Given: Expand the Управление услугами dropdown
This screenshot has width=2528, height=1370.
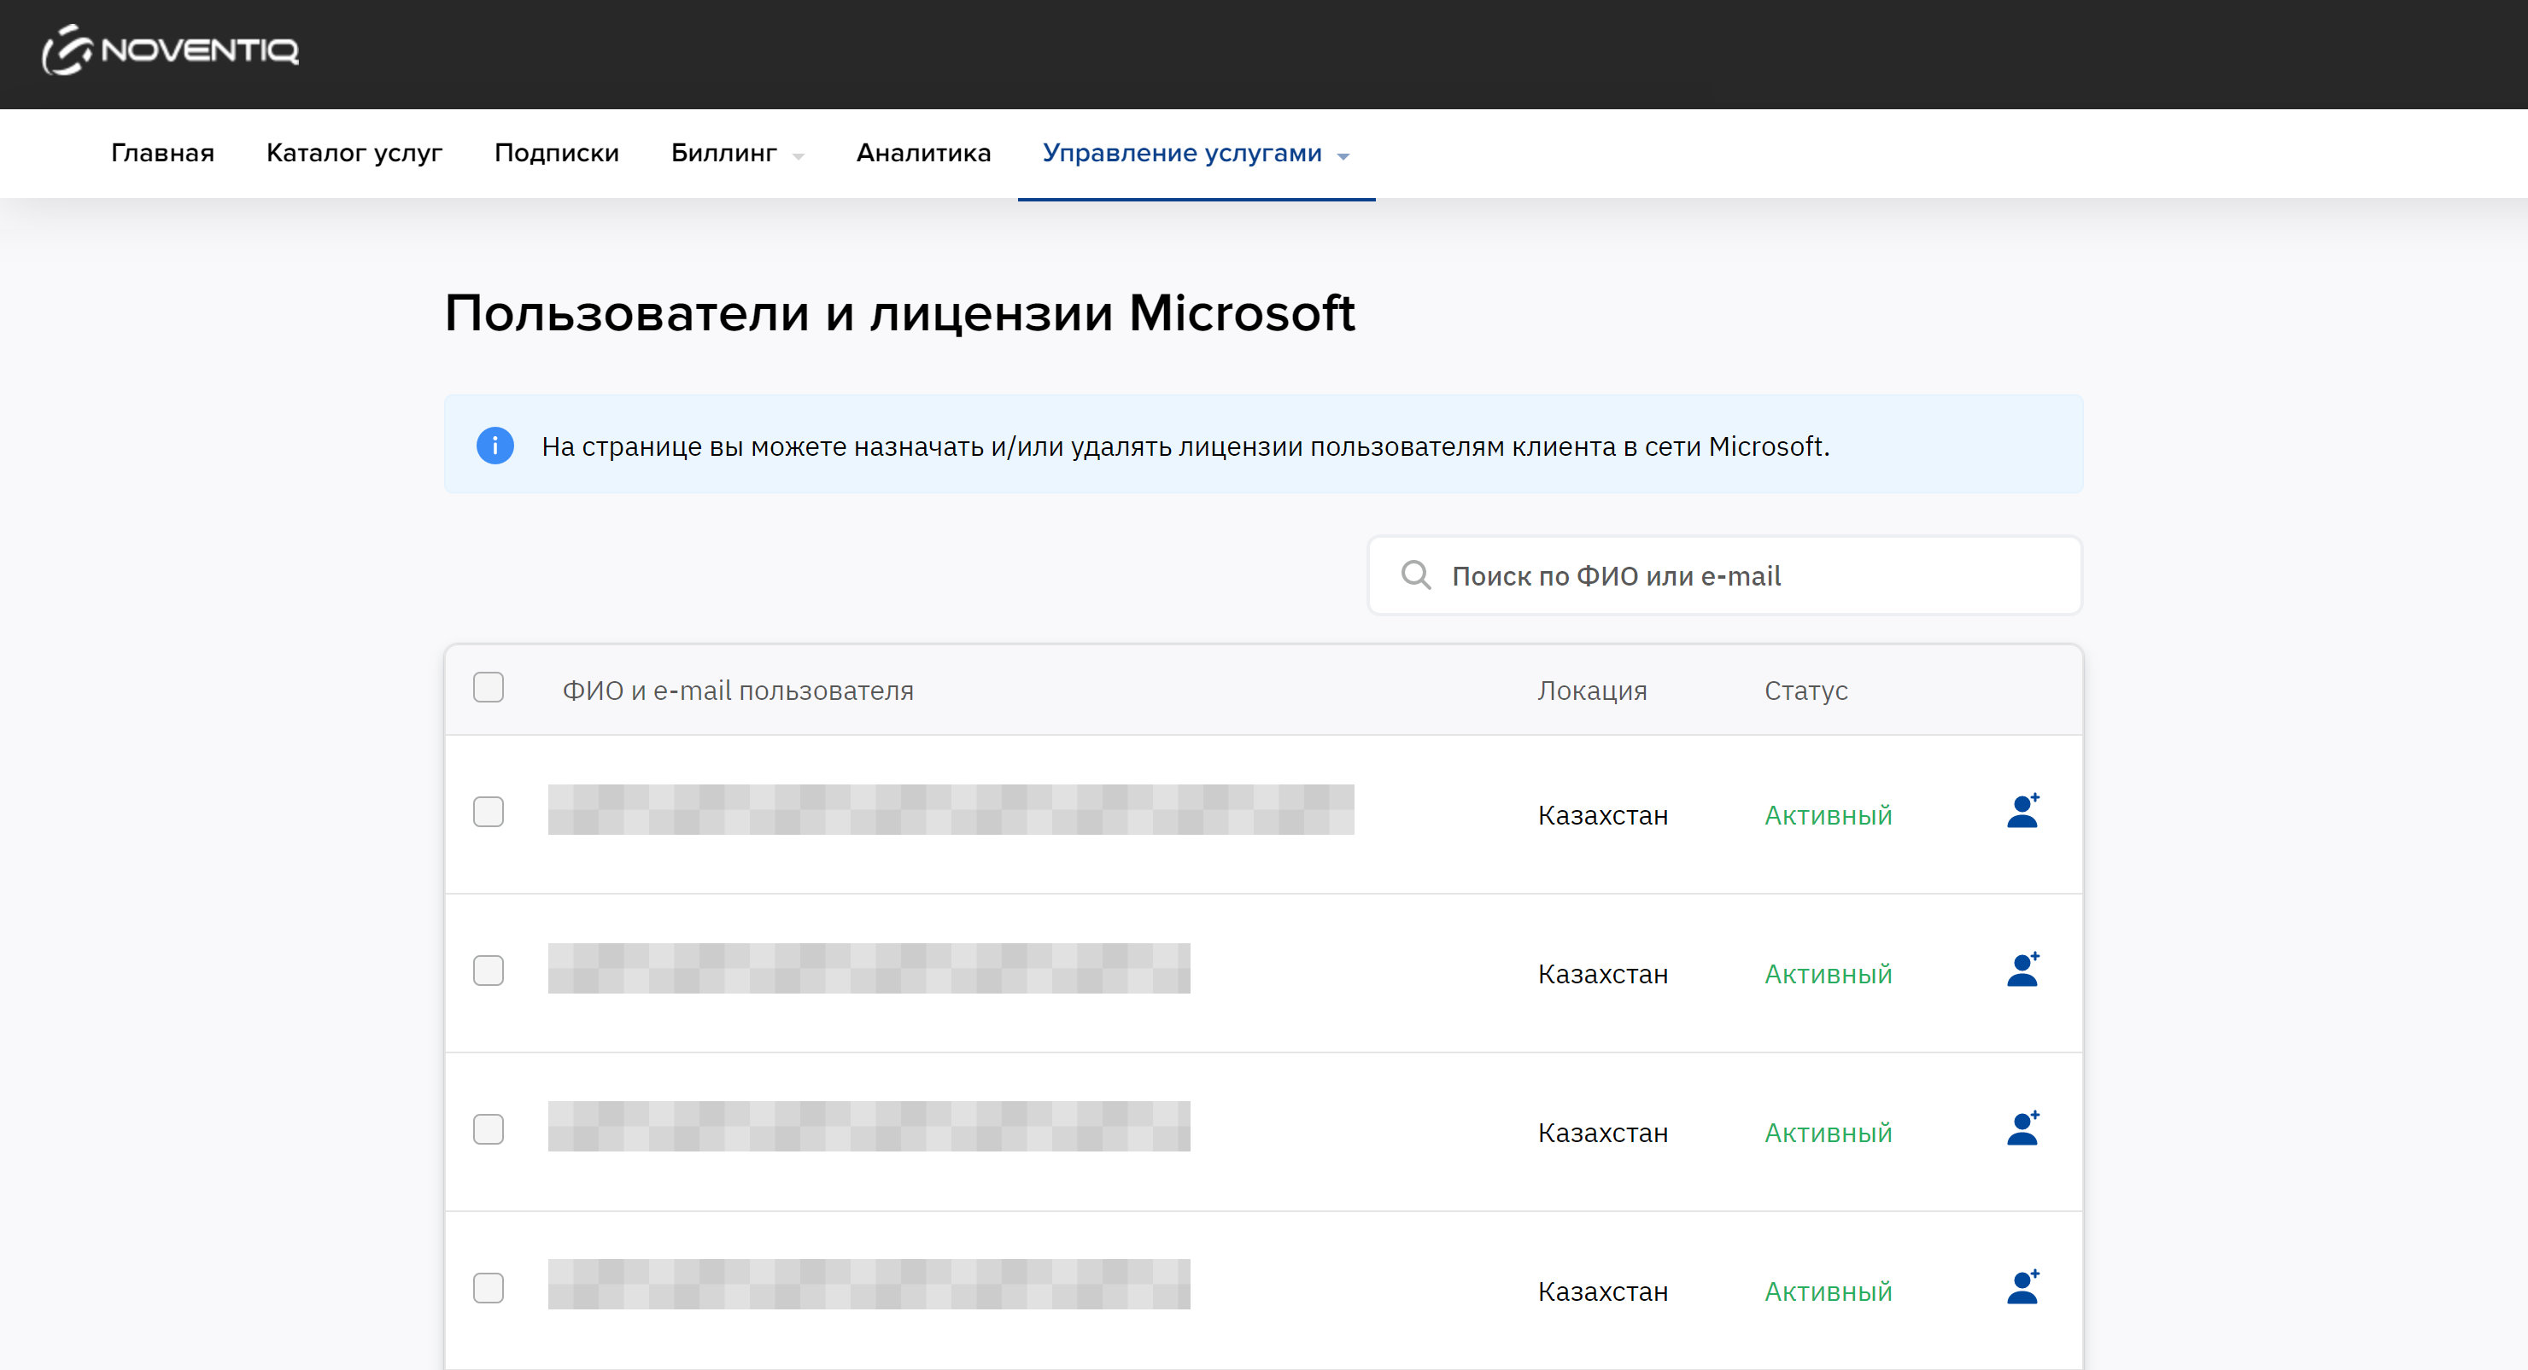Looking at the screenshot, I should (x=1196, y=154).
